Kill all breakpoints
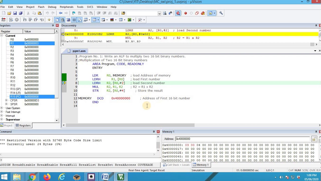The height and width of the screenshot is (181, 321). (203, 13)
